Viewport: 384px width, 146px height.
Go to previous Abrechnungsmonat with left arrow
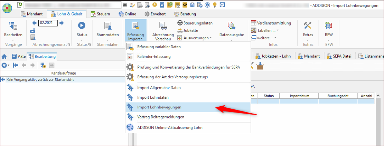pos(34,23)
